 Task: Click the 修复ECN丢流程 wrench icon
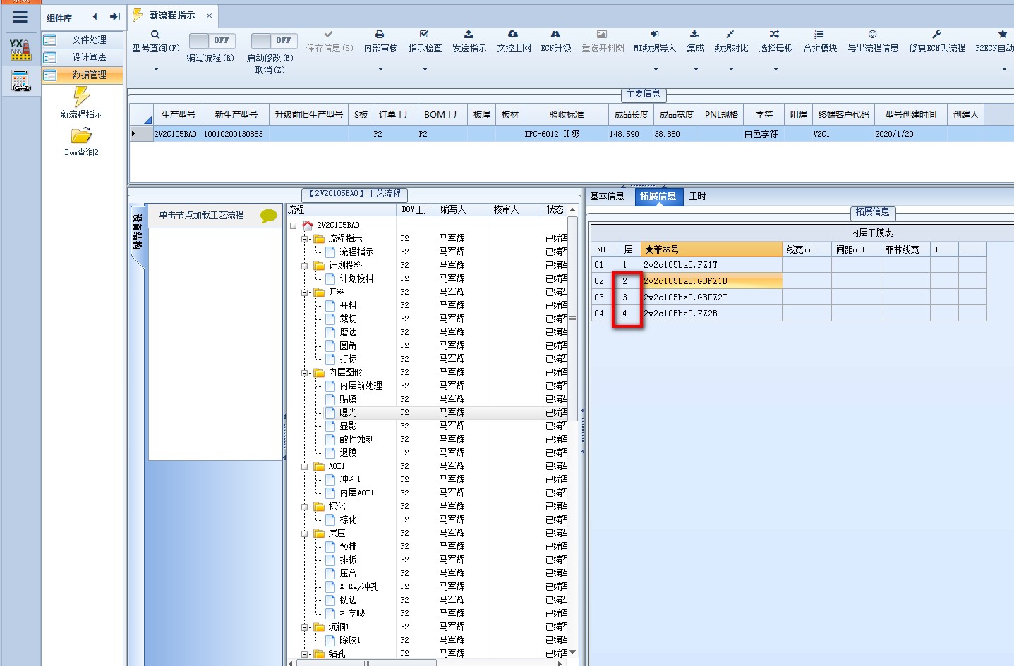coord(936,34)
